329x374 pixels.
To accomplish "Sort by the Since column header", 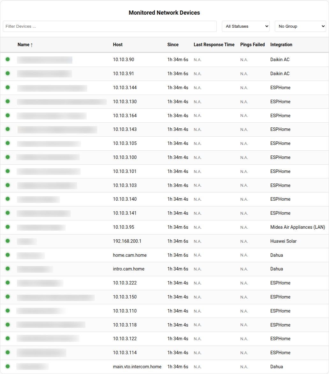I will [x=173, y=45].
